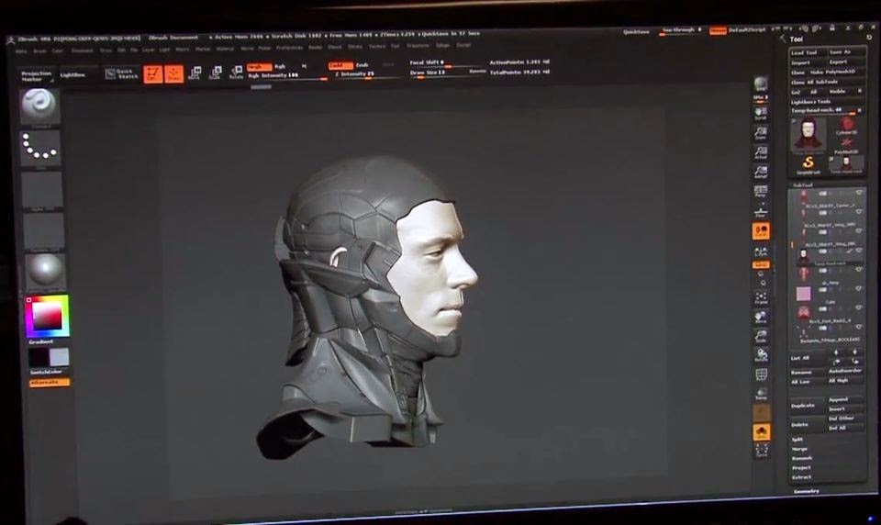The height and width of the screenshot is (525, 881).
Task: Select Scale icon in the right shelf
Action: tap(761, 337)
